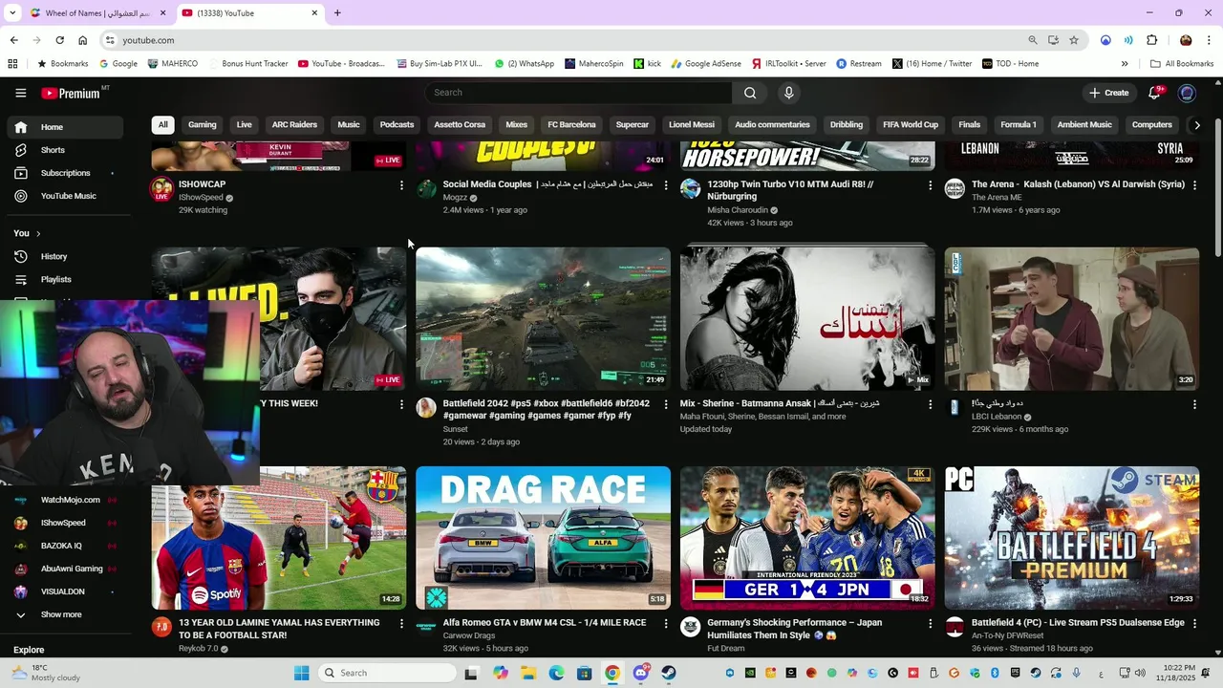Open more options for Battlefield 2042 video
Viewport: 1223px width, 688px height.
click(666, 405)
